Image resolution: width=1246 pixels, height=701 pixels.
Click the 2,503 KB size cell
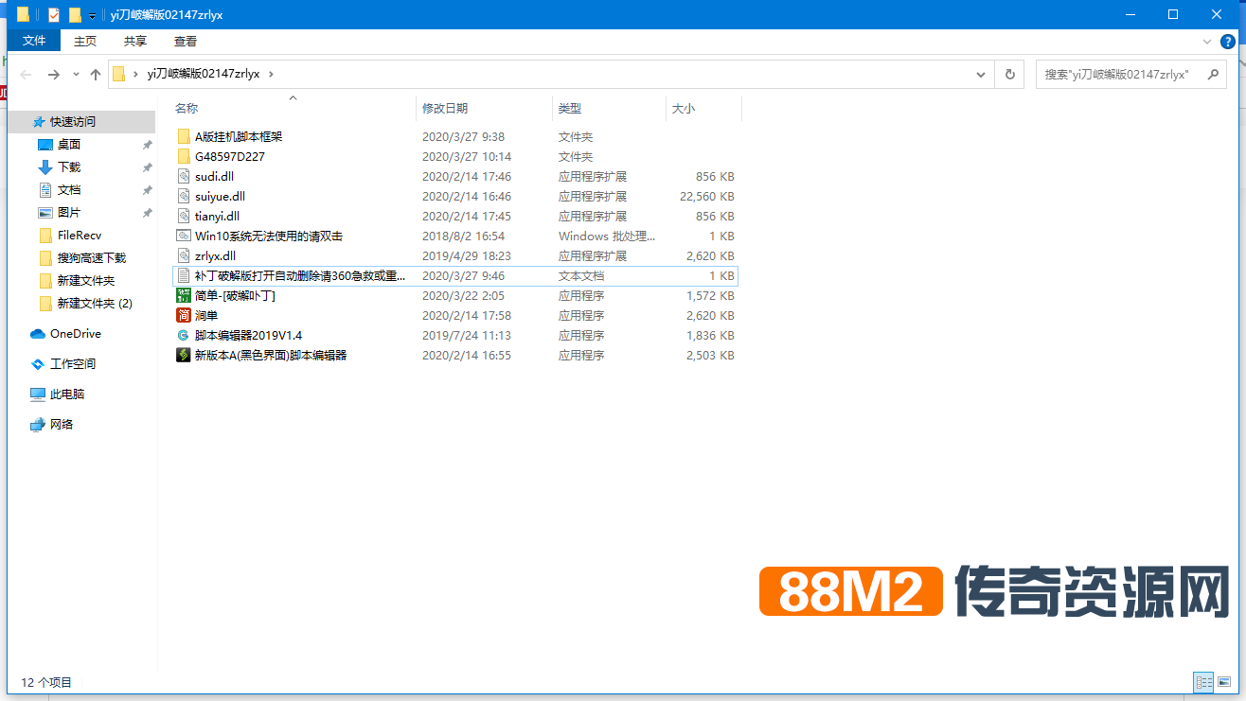(710, 355)
